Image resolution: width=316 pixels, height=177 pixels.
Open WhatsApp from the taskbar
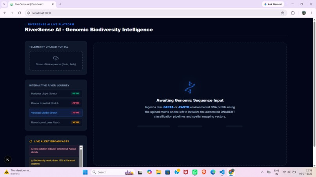pyautogui.click(x=195, y=172)
